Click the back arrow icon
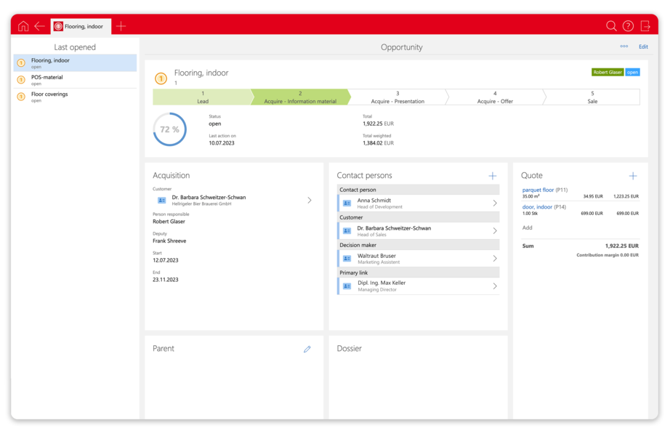670x436 pixels. pos(40,26)
